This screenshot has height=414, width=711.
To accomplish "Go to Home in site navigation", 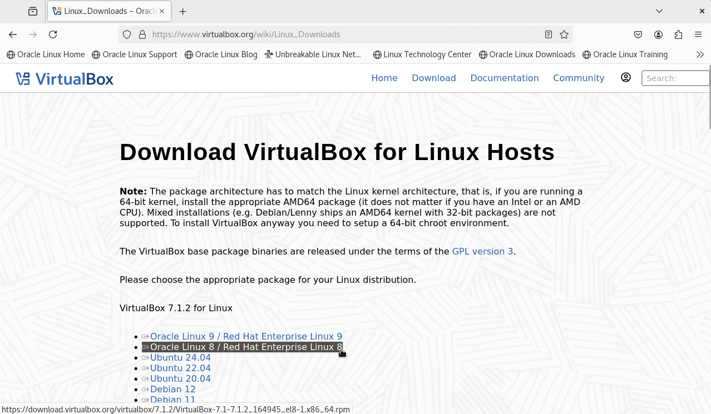I will (x=384, y=78).
